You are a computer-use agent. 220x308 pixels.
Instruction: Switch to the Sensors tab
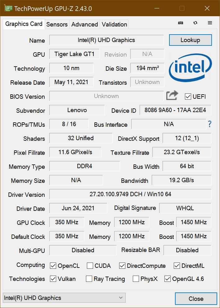pos(57,24)
